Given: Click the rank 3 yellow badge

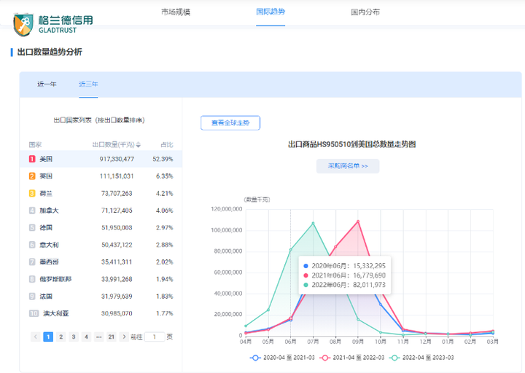Looking at the screenshot, I should tap(32, 193).
